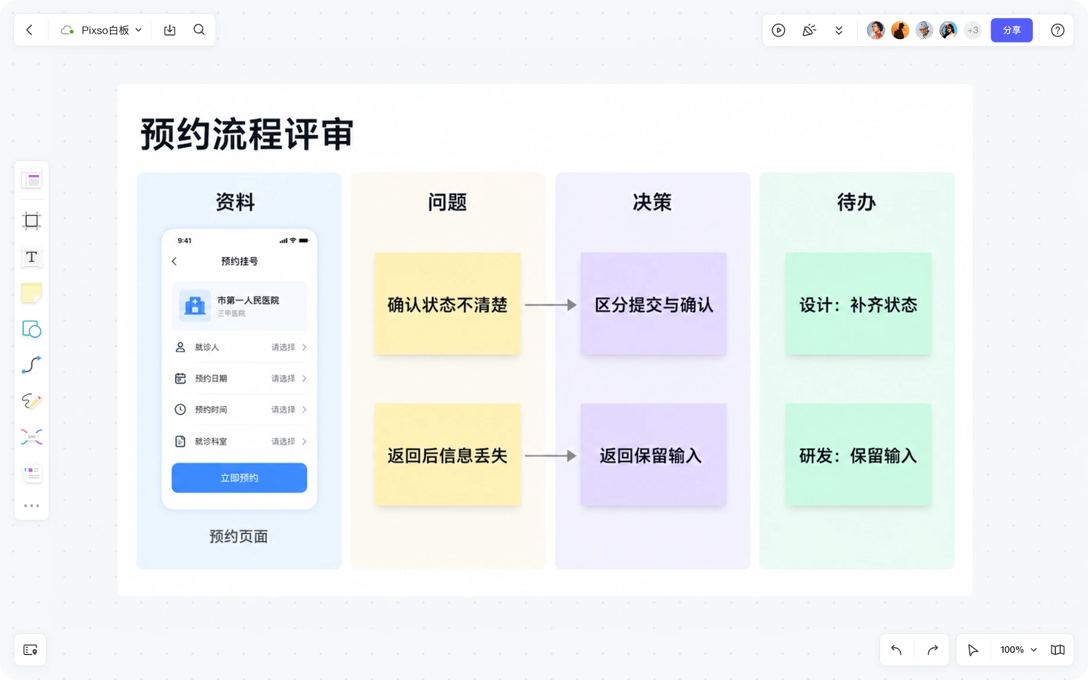Viewport: 1088px width, 680px height.
Task: Select the Shapes tool
Action: [x=31, y=329]
